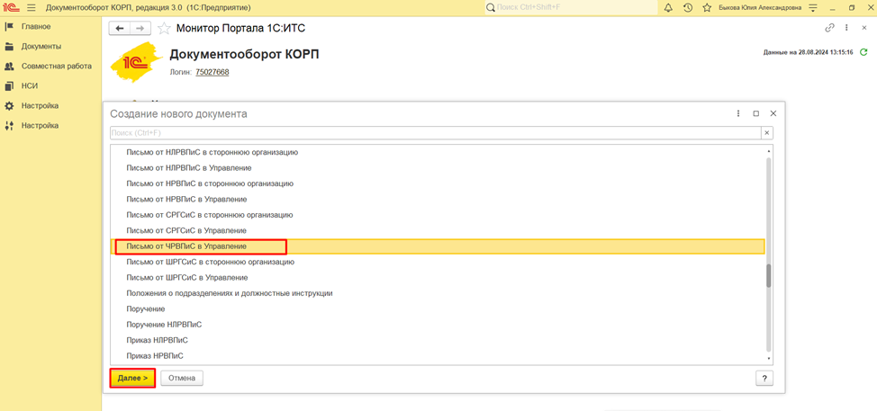Focus the global search field Поиск Ctrl+Shift+F

(x=571, y=8)
